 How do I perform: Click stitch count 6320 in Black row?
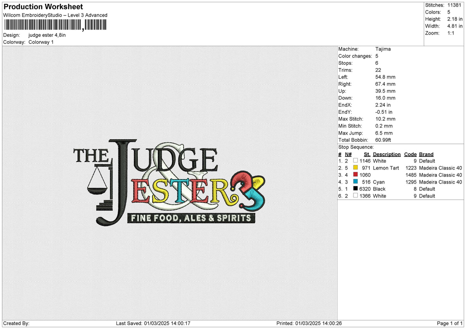click(365, 189)
